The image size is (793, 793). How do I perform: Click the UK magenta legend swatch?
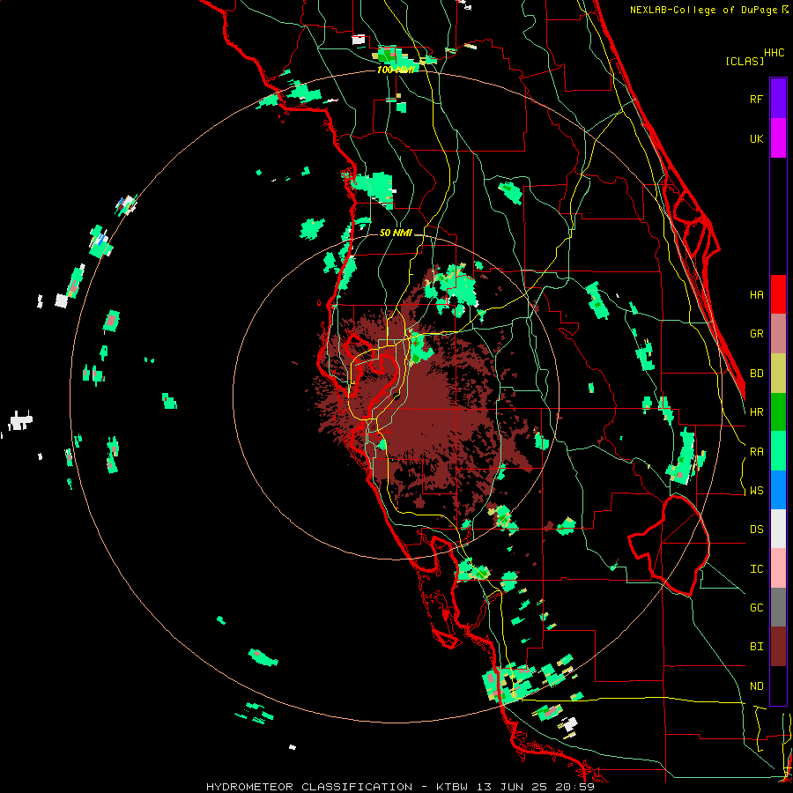tap(778, 138)
